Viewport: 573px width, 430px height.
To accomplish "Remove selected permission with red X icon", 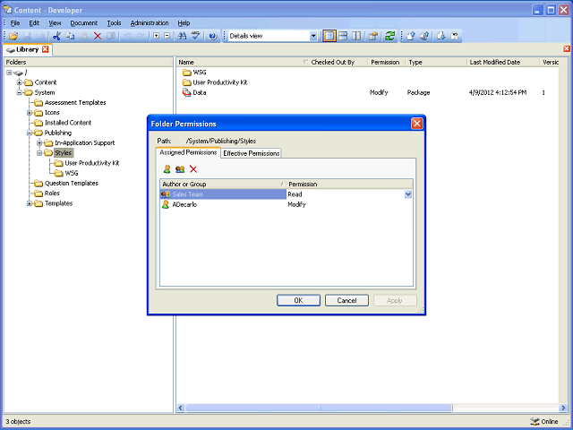I will coord(193,169).
